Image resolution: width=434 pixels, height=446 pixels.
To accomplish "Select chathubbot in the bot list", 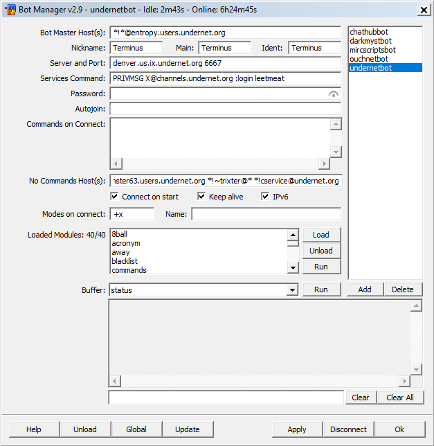I will point(368,32).
